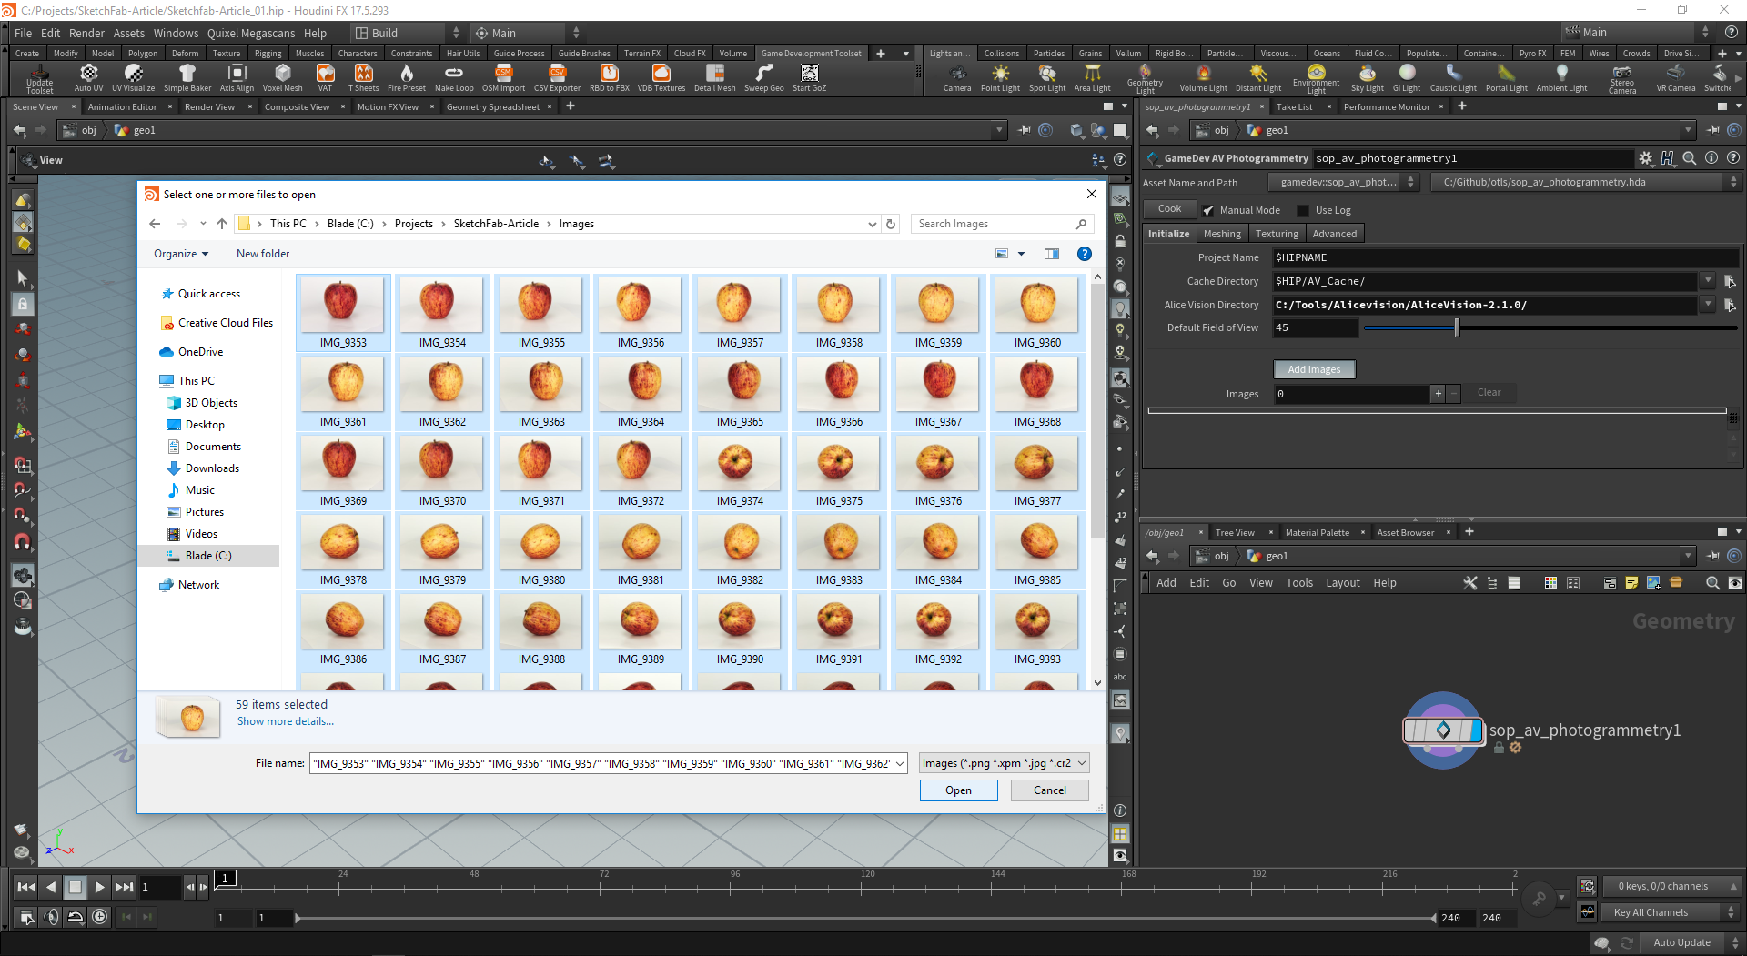This screenshot has width=1747, height=956.
Task: Enable the Use Log checkbox
Action: pos(1303,211)
